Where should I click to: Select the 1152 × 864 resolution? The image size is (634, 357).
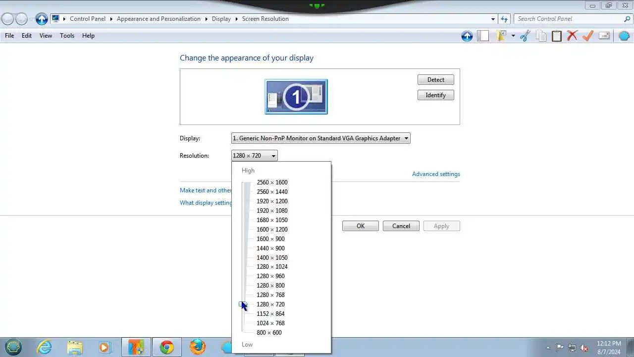tap(270, 314)
